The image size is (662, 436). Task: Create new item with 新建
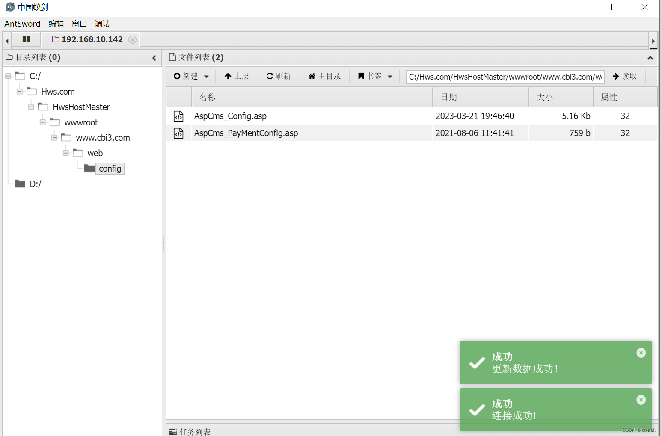pyautogui.click(x=188, y=76)
